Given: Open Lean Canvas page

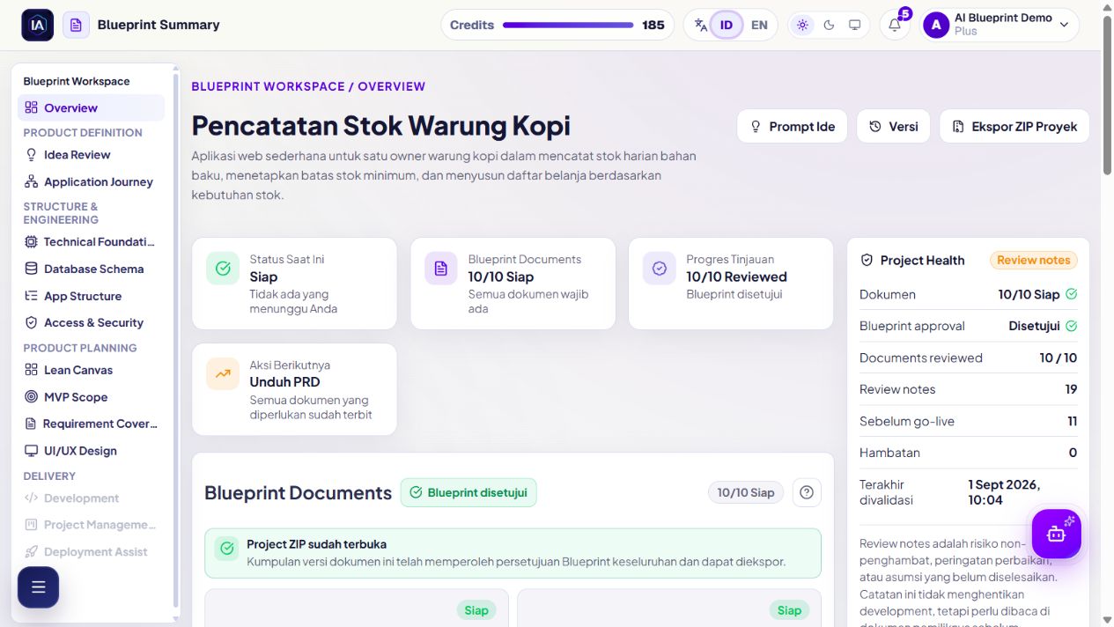Looking at the screenshot, I should [91, 370].
